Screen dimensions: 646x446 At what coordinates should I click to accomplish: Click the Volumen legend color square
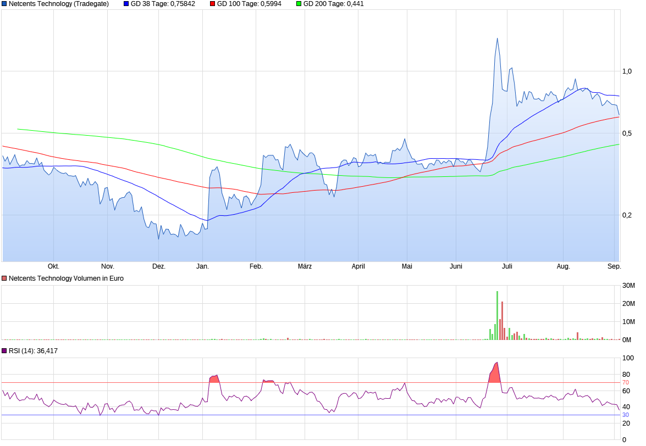tap(4, 278)
